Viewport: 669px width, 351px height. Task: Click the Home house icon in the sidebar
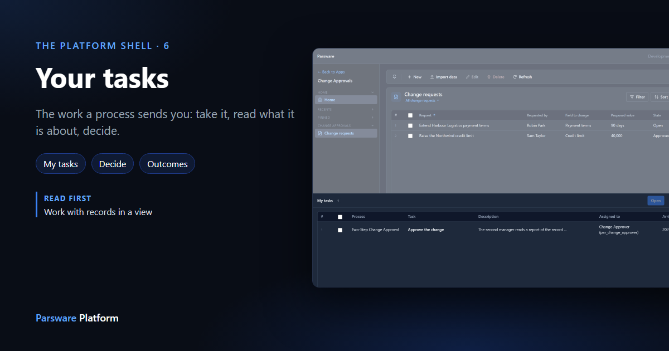320,100
